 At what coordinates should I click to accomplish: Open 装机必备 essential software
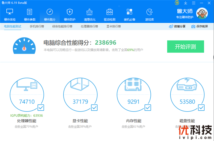tap(129, 15)
